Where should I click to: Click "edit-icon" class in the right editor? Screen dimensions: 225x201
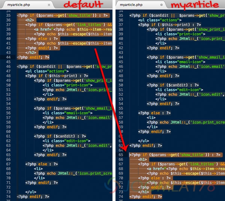(x=189, y=90)
